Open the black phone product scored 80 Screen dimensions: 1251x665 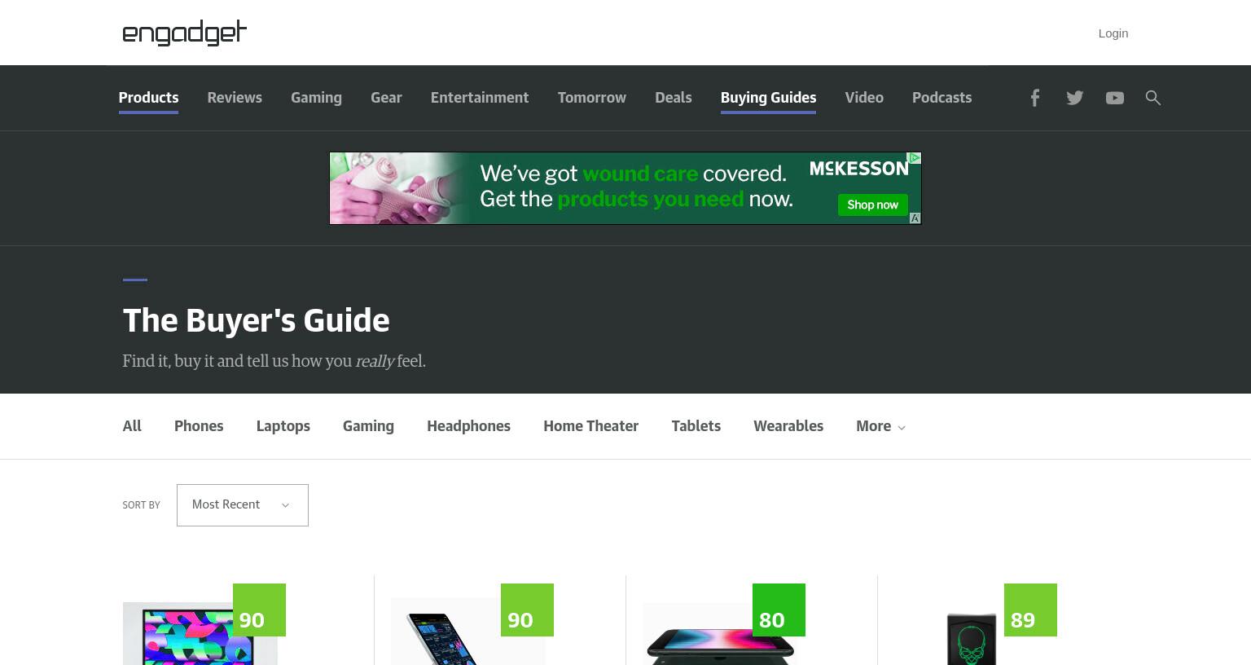tap(720, 635)
